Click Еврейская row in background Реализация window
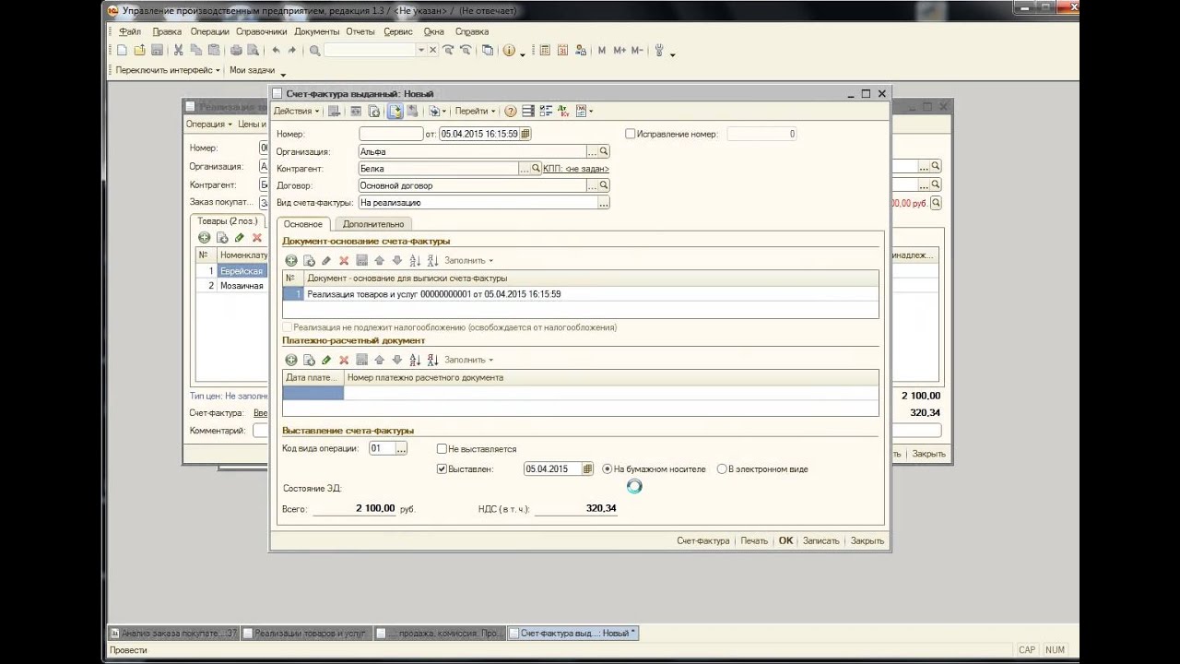Viewport: 1180px width, 664px height. coord(242,271)
